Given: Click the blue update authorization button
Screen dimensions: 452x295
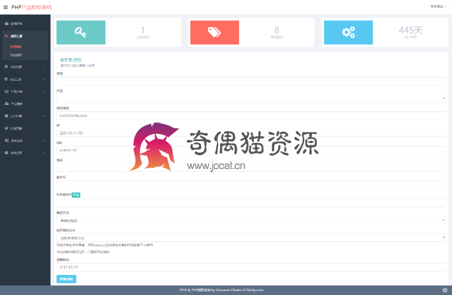Looking at the screenshot, I should coord(66,279).
